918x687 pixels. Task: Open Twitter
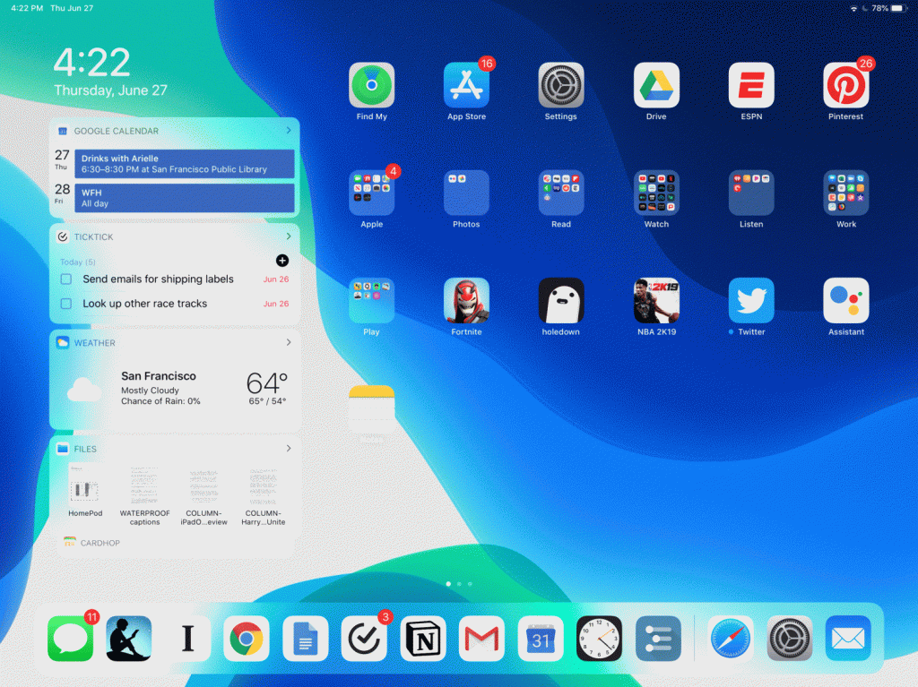point(750,300)
